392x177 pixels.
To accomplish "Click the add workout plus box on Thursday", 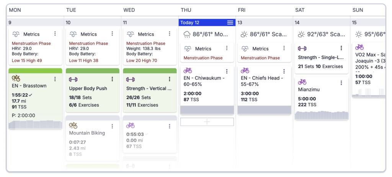I will point(207,122).
